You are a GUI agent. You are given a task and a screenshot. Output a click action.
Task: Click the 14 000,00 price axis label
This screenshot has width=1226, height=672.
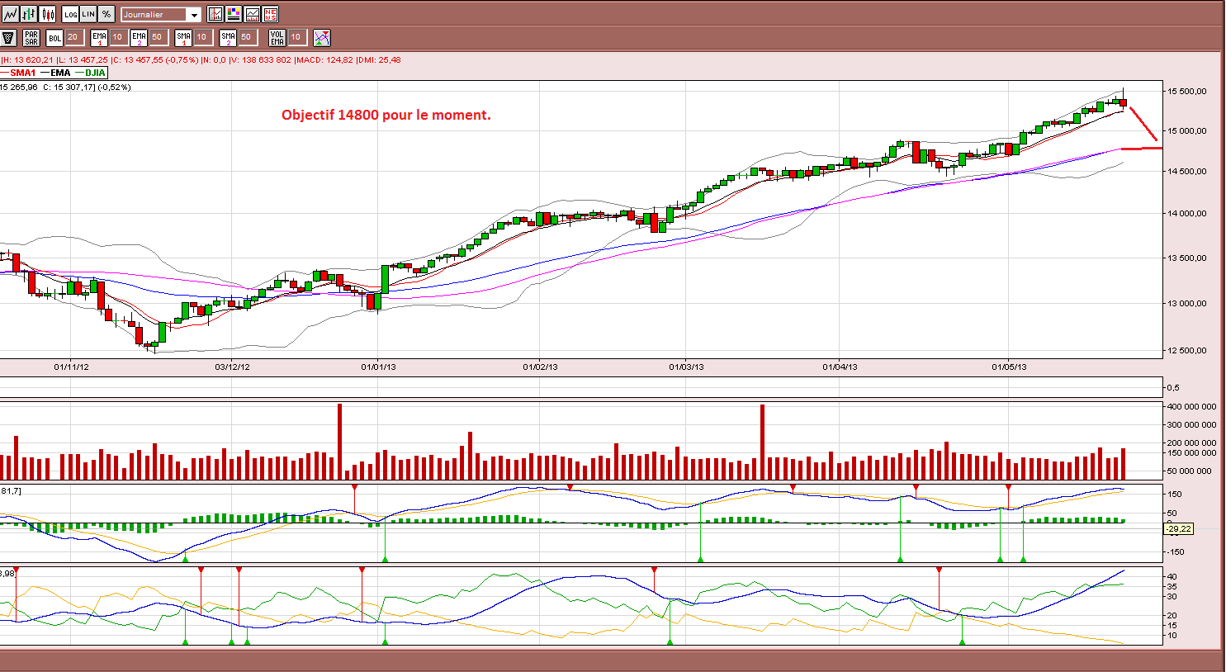click(x=1187, y=213)
